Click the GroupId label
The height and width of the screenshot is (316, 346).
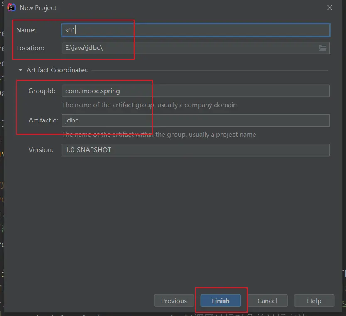(42, 91)
